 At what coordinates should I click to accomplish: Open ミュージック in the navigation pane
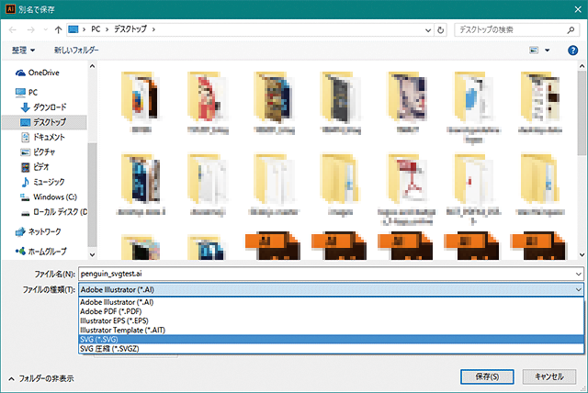43,182
